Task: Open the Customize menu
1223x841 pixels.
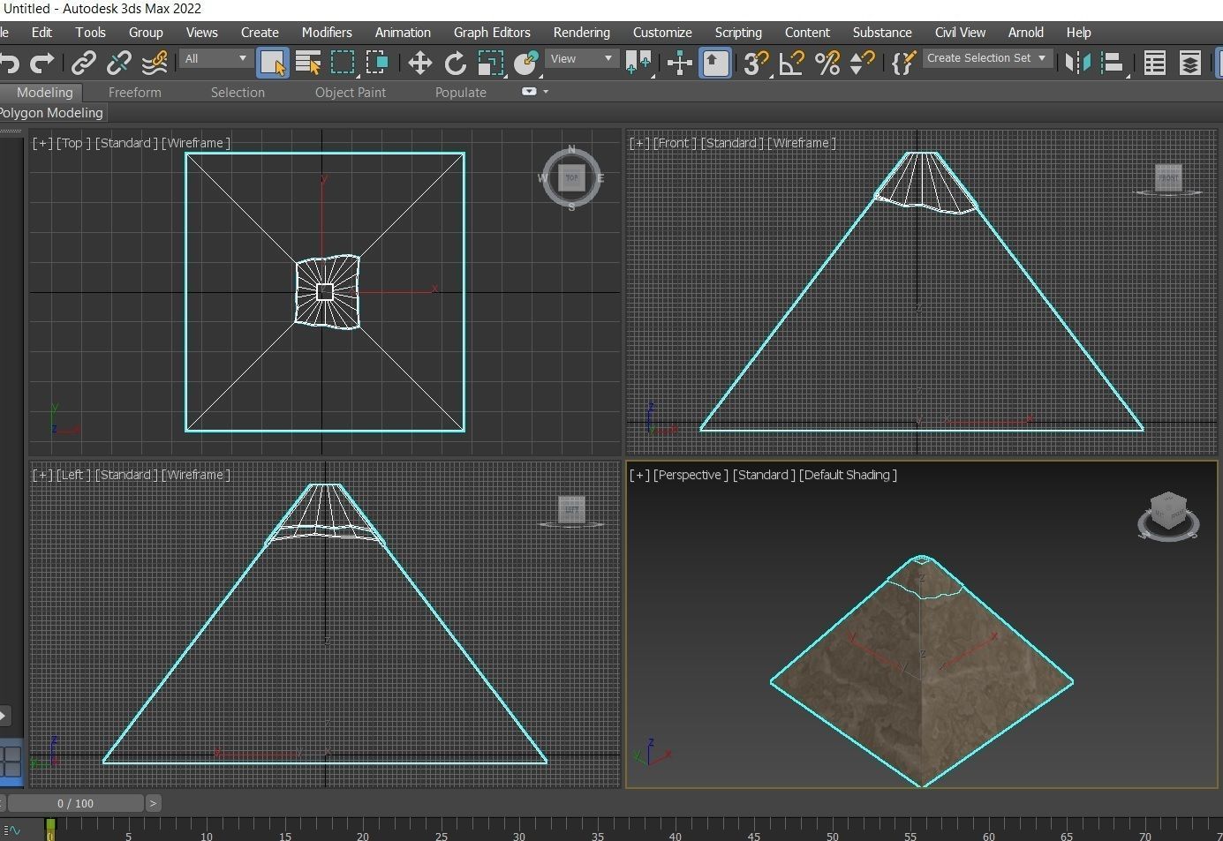Action: pyautogui.click(x=662, y=33)
